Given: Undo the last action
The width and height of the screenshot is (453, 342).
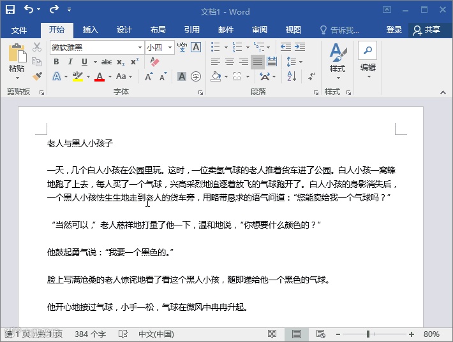Looking at the screenshot, I should [x=29, y=10].
